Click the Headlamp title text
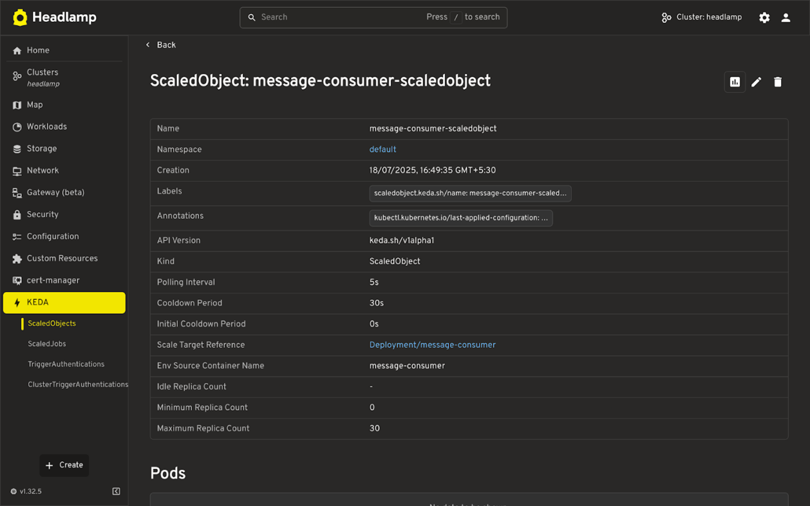 [65, 18]
